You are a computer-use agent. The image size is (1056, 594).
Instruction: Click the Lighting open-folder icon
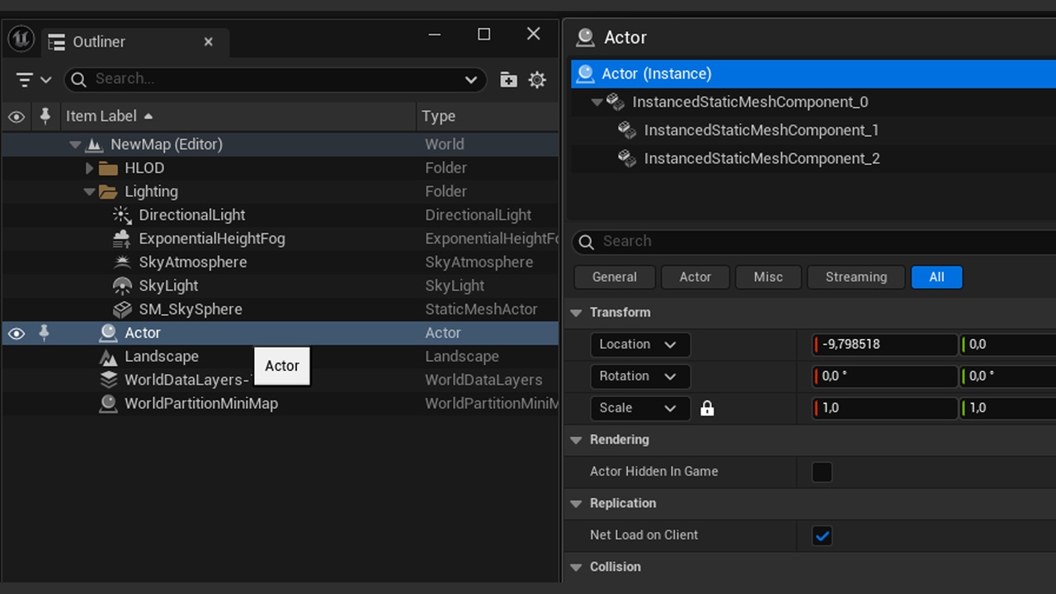pos(108,191)
